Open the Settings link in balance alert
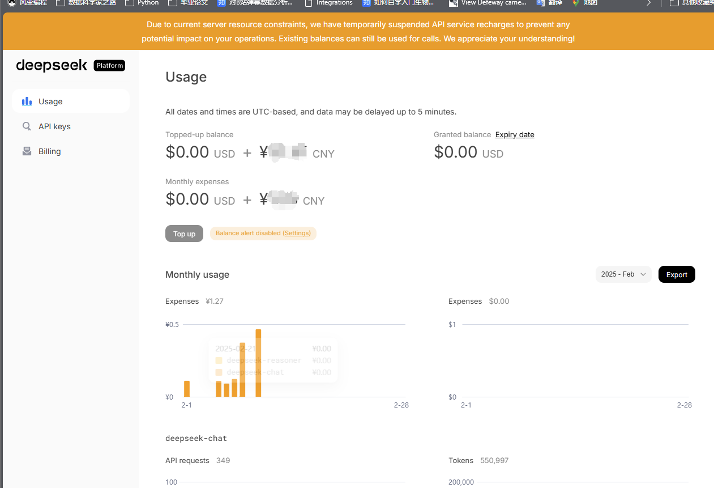Viewport: 714px width, 488px height. point(297,233)
